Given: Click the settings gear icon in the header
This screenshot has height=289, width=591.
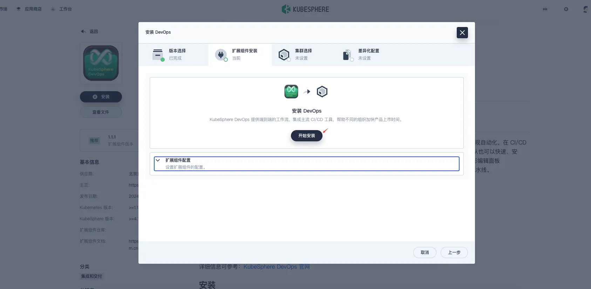Looking at the screenshot, I should click(566, 9).
